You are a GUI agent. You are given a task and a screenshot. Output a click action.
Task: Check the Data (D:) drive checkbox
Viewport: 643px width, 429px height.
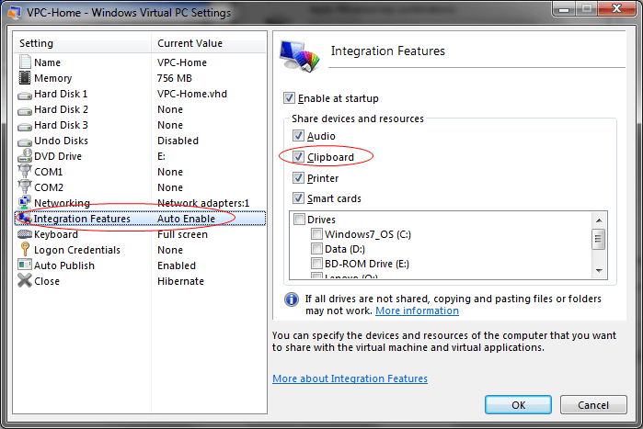tap(316, 248)
